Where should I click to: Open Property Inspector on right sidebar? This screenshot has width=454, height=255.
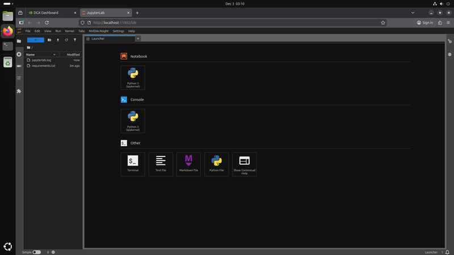449,41
